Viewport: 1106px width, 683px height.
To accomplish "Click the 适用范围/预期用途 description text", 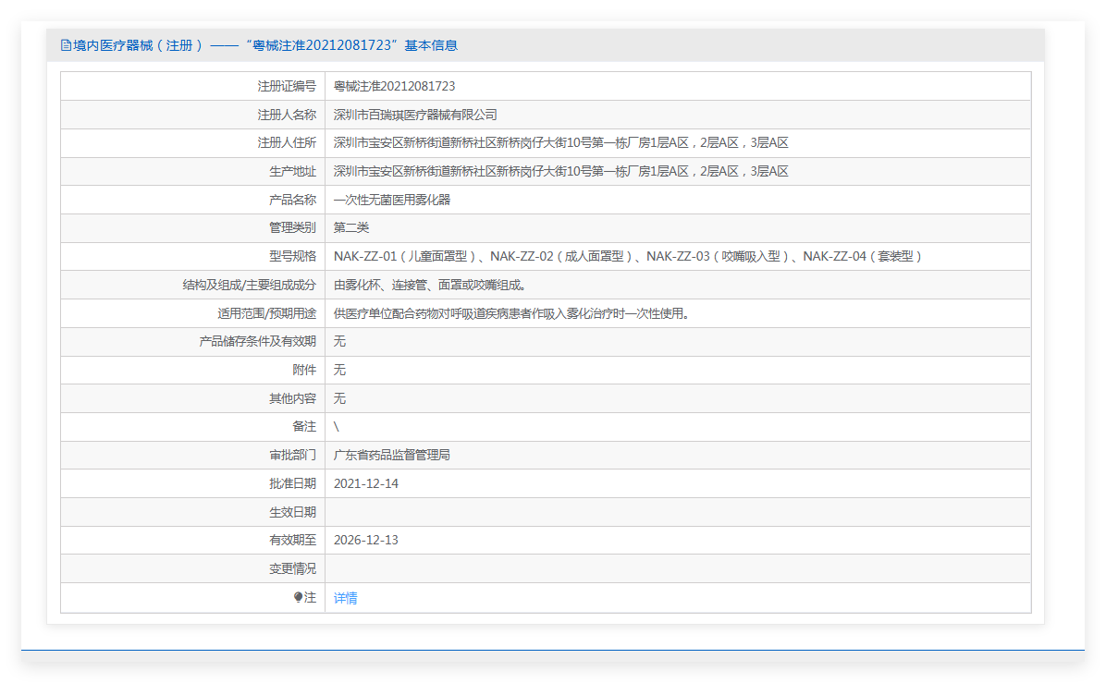I will 511,313.
